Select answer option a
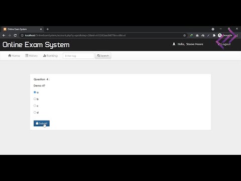The width and height of the screenshot is (241, 181). tap(35, 92)
